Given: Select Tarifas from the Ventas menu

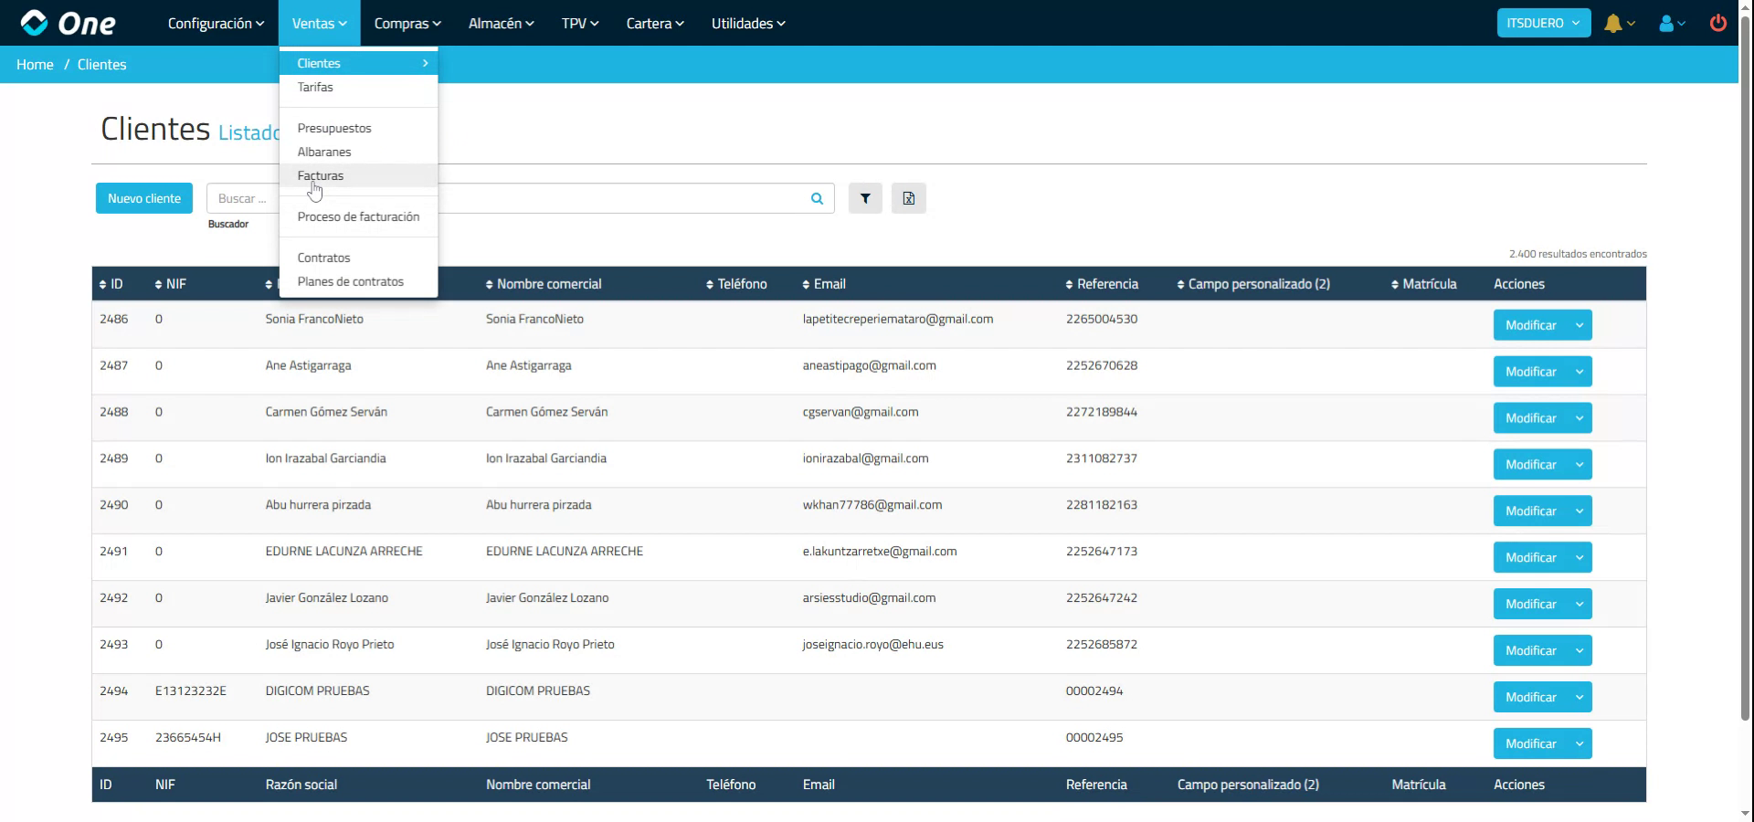Looking at the screenshot, I should tap(315, 87).
